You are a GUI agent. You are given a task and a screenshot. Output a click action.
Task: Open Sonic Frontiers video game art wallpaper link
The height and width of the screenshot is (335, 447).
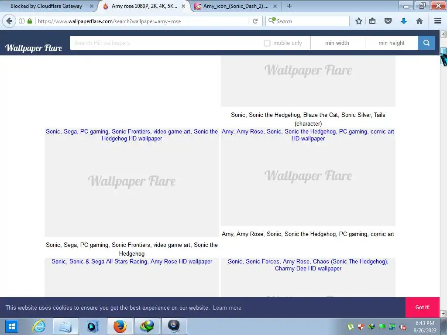[132, 135]
